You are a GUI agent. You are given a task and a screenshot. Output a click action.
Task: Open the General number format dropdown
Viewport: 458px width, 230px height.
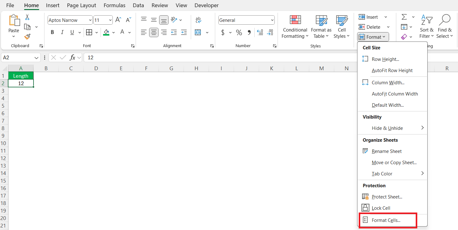272,20
